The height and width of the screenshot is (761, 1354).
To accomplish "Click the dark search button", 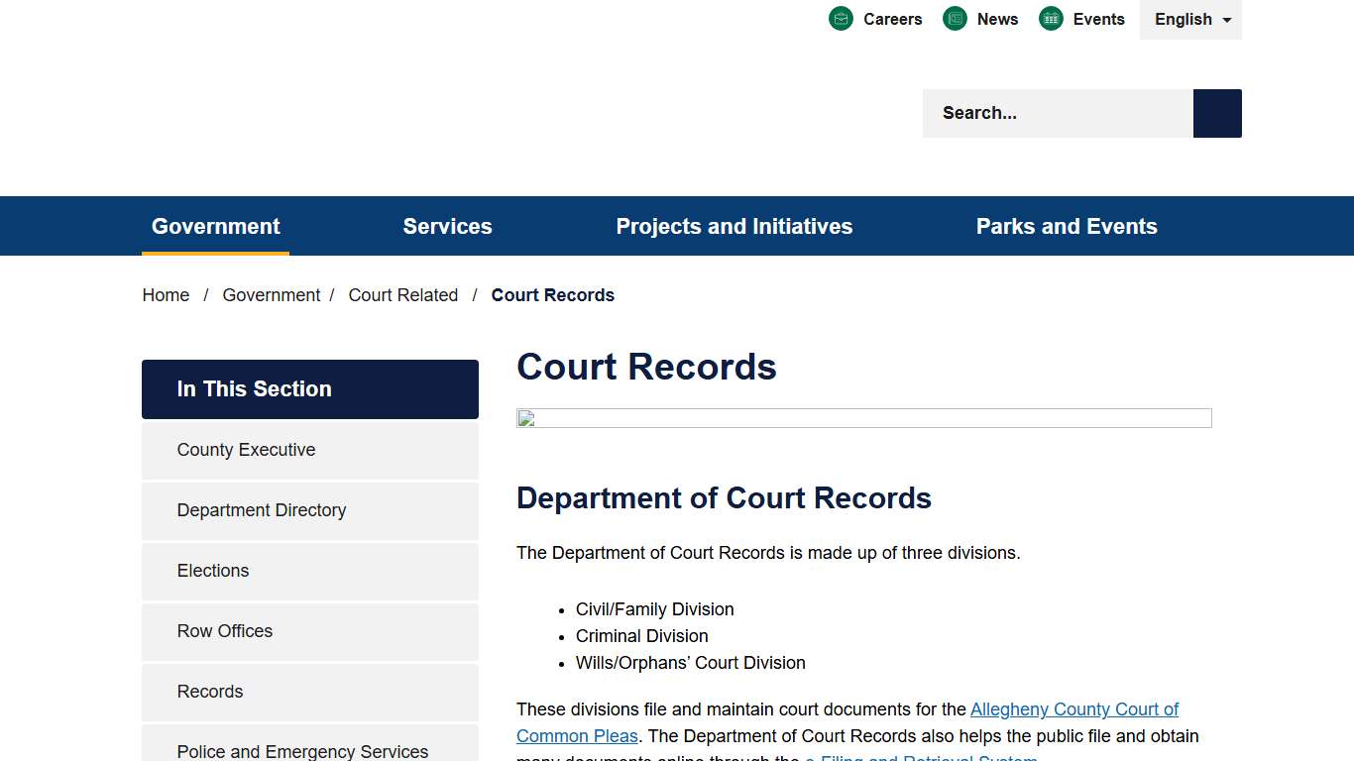I will pos(1217,113).
